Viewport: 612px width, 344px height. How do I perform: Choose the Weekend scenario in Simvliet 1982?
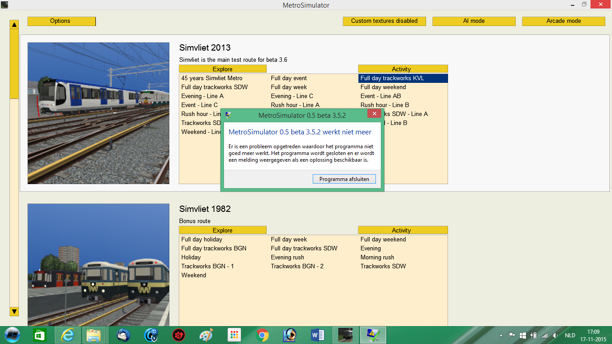click(194, 275)
